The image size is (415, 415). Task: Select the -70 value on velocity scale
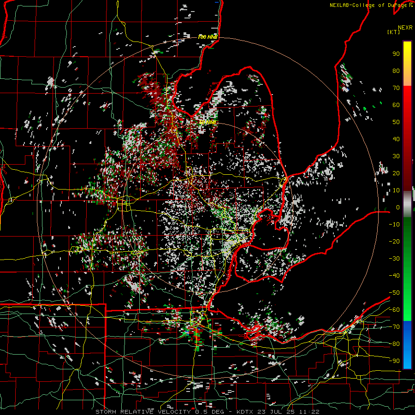coord(394,327)
